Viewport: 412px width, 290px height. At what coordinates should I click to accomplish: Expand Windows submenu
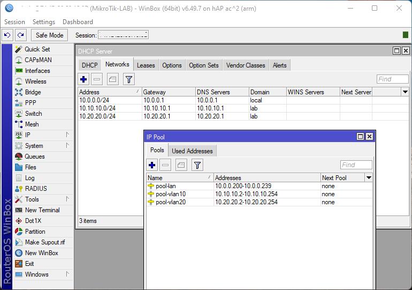click(x=67, y=274)
